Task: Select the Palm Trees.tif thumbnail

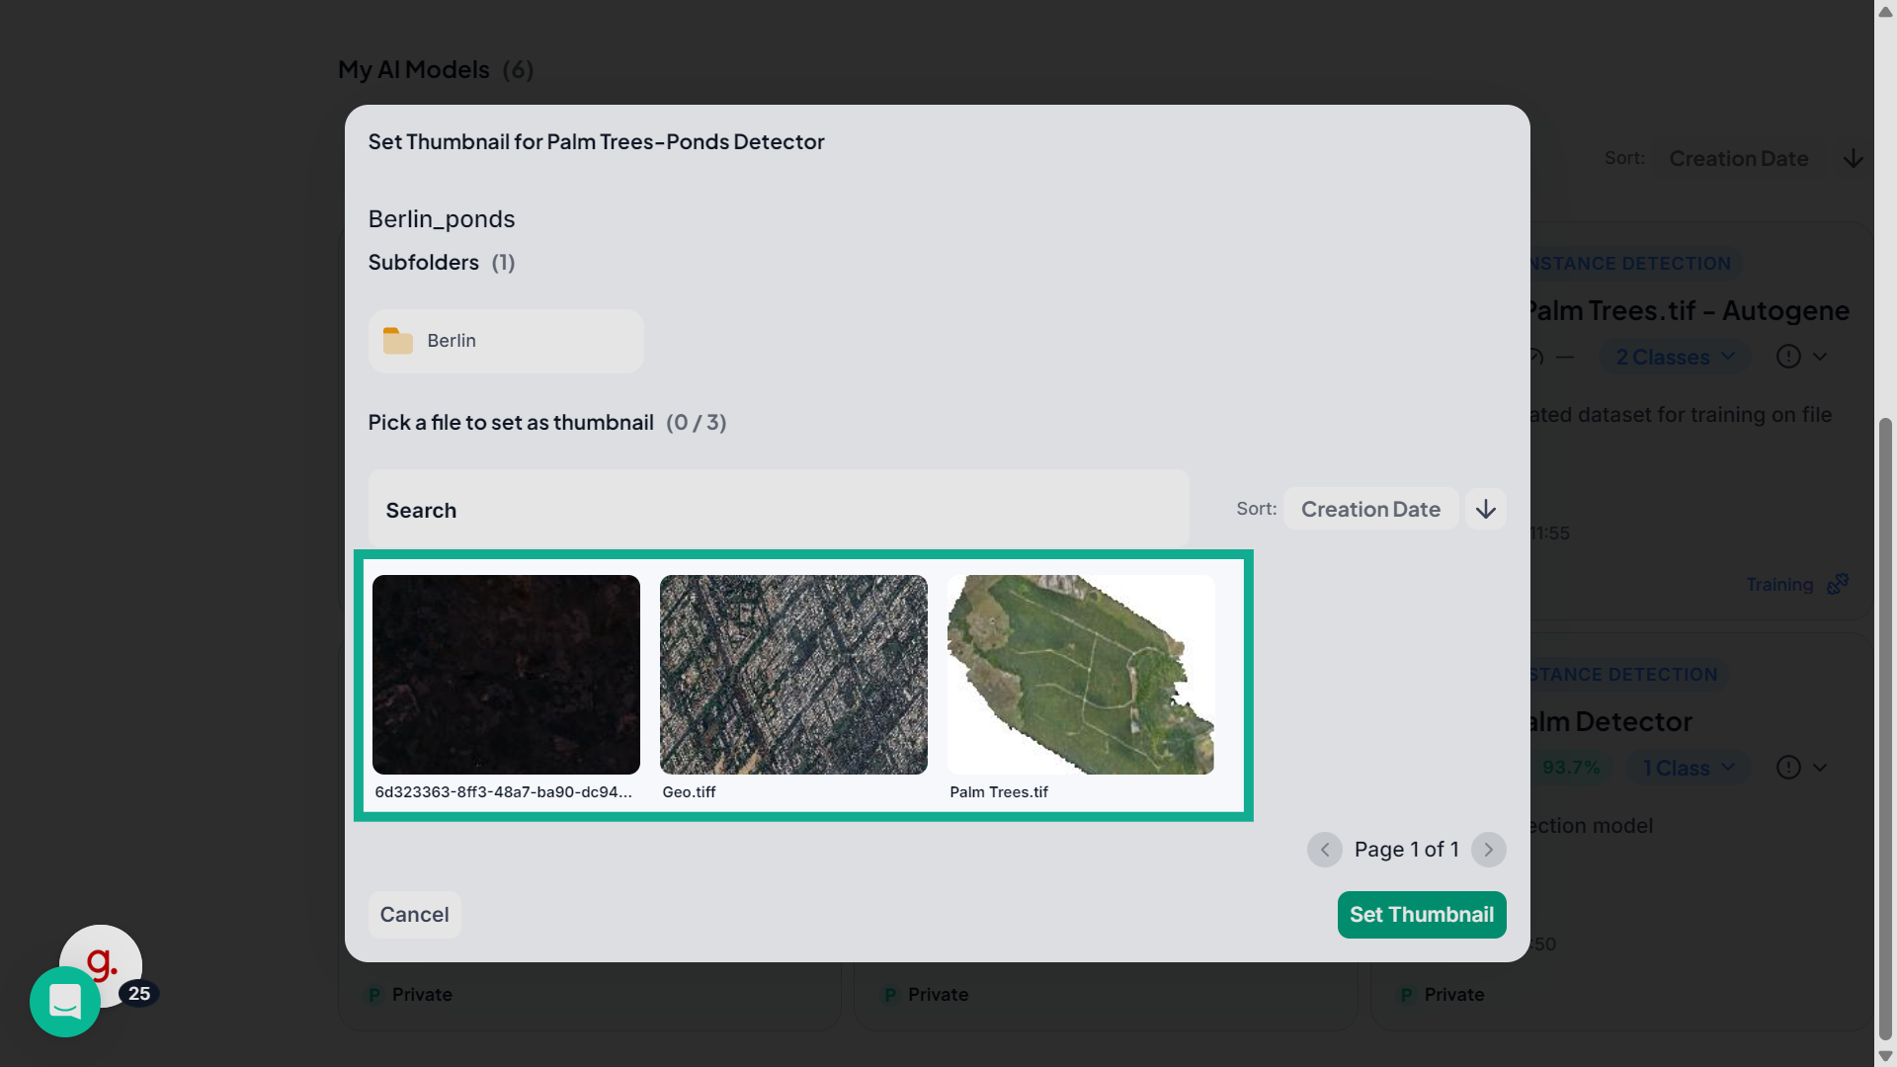Action: [x=1081, y=675]
